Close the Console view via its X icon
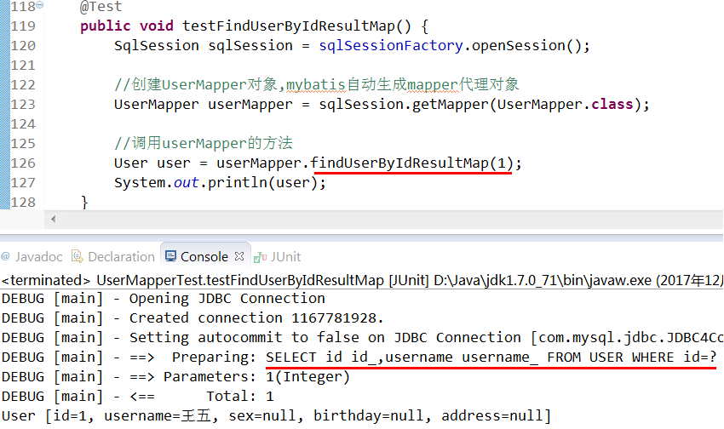724x429 pixels. point(239,256)
